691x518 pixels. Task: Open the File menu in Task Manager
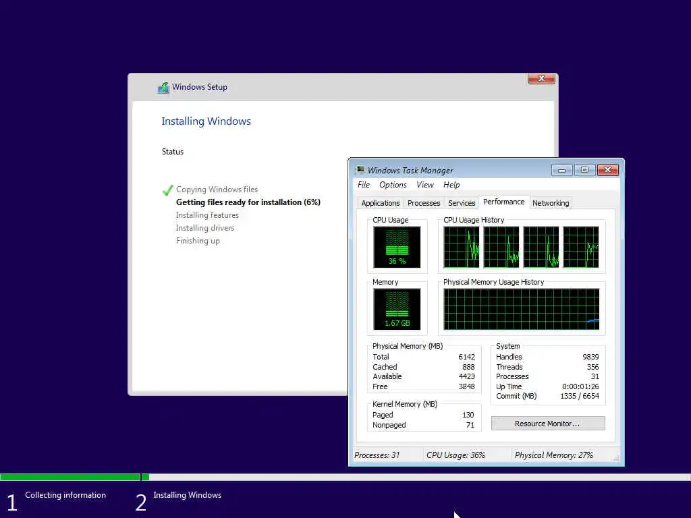[x=364, y=185]
